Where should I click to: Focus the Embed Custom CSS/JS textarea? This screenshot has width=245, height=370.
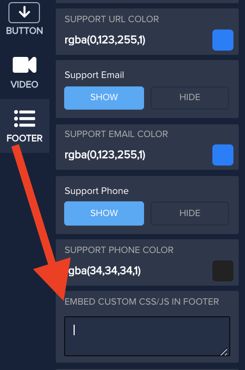[x=147, y=336]
